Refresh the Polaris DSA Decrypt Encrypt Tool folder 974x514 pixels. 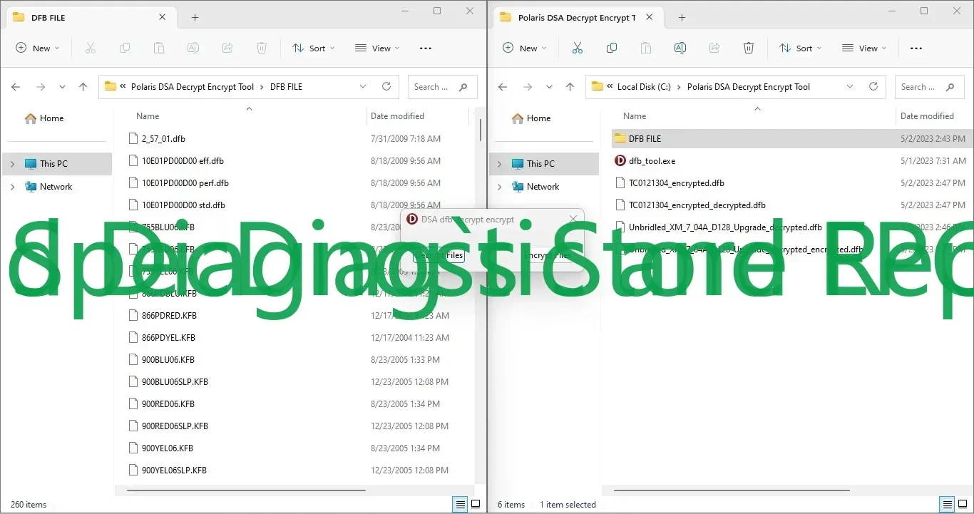873,87
